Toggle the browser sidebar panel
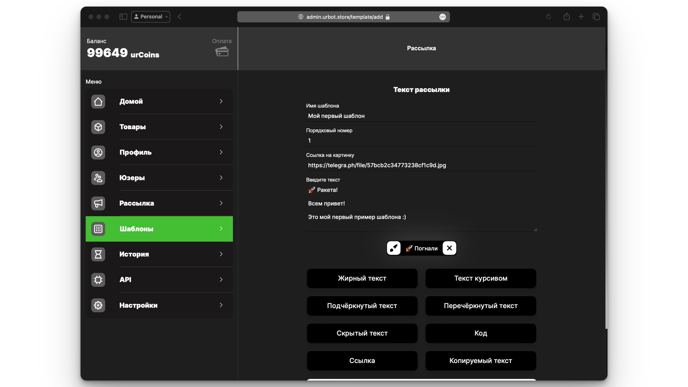The width and height of the screenshot is (688, 387). tap(123, 17)
